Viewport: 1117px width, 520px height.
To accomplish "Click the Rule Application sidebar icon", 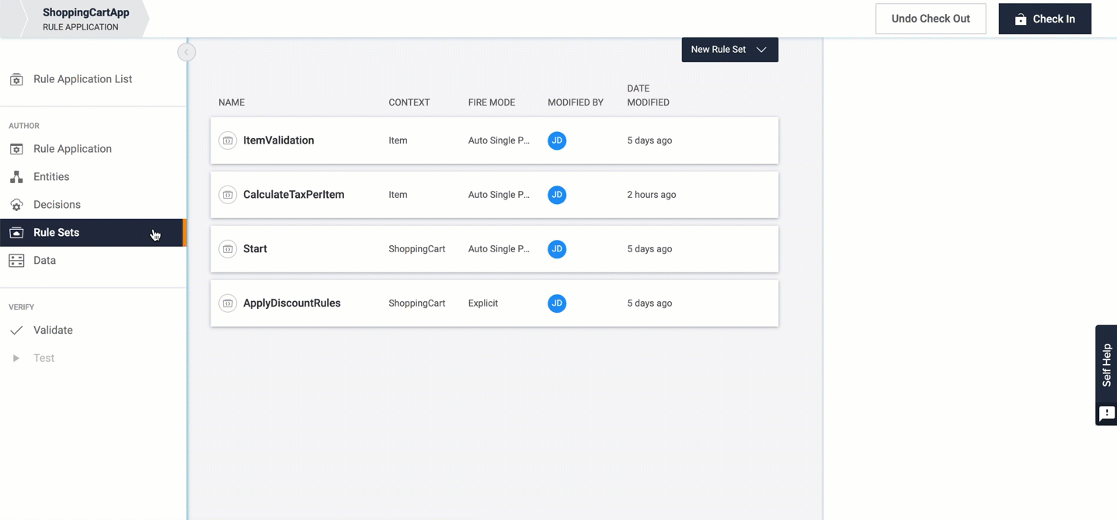I will tap(16, 149).
